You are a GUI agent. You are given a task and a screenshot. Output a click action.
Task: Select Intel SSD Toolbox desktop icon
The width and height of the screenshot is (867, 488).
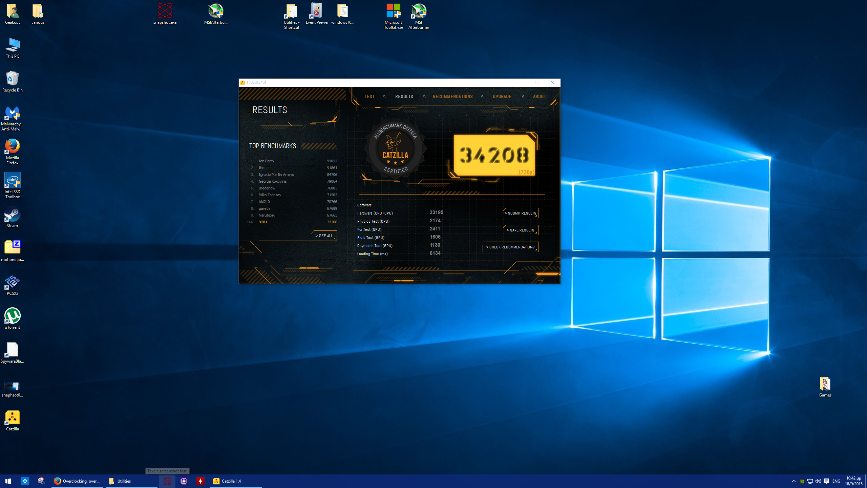(x=13, y=186)
